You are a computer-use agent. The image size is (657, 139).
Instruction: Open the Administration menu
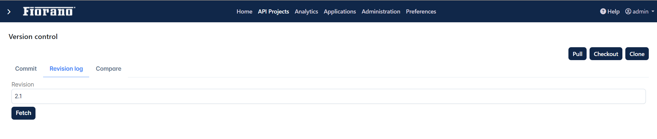click(381, 11)
